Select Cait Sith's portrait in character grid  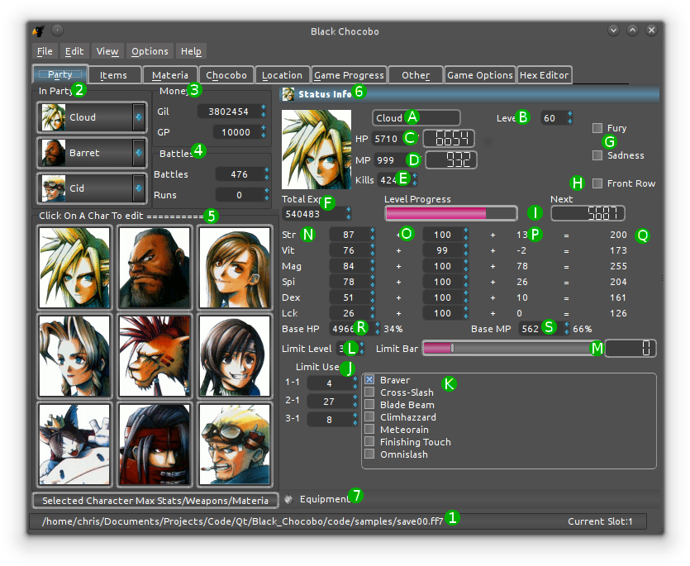[74, 445]
